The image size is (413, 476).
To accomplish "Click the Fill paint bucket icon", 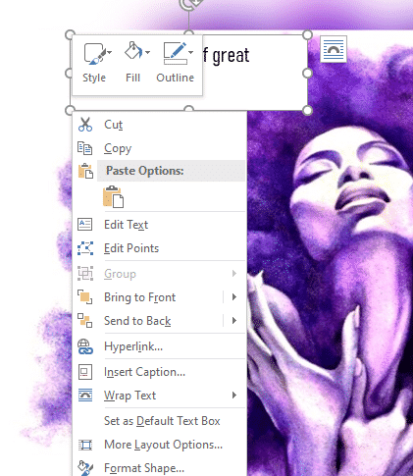I will point(133,51).
